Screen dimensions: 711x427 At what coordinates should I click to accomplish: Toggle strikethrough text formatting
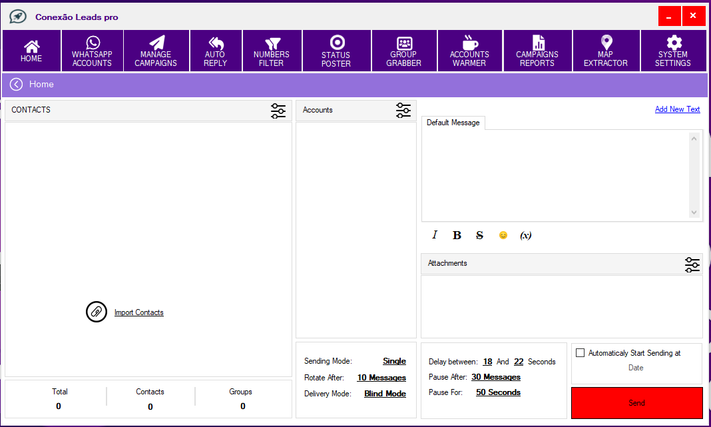(479, 235)
